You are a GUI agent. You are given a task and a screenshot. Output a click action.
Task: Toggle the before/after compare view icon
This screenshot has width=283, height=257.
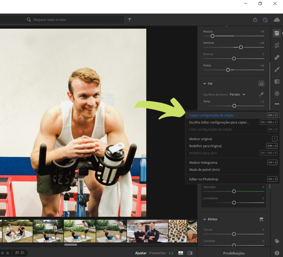click(x=190, y=253)
